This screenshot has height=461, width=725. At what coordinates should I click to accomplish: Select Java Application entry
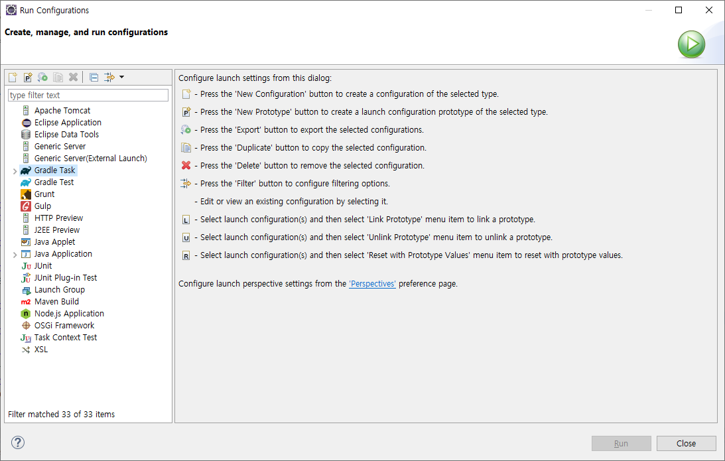click(x=63, y=254)
